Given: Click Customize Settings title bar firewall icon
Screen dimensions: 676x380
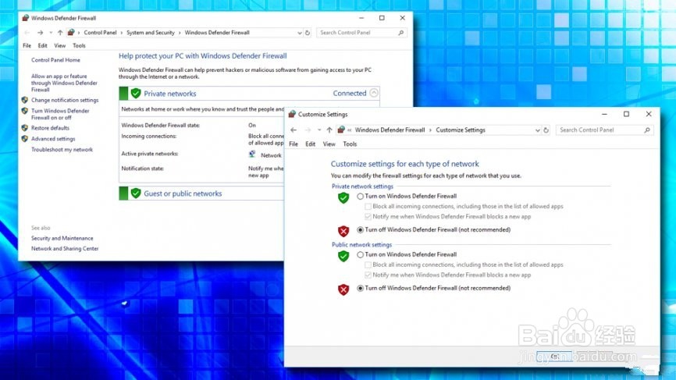Looking at the screenshot, I should tap(292, 114).
